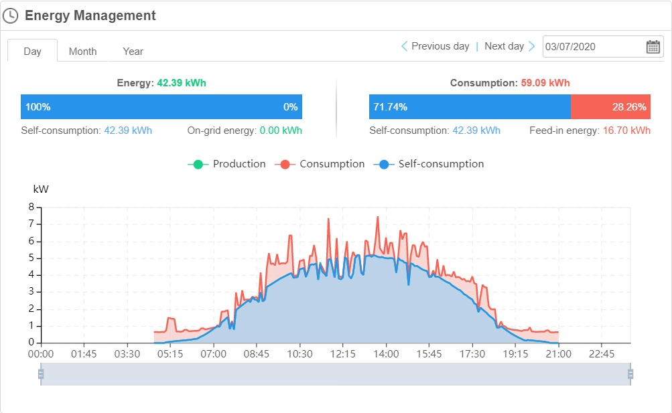Screen dimensions: 672x413
Task: Click the right handle of the time range slider
Action: (630, 374)
